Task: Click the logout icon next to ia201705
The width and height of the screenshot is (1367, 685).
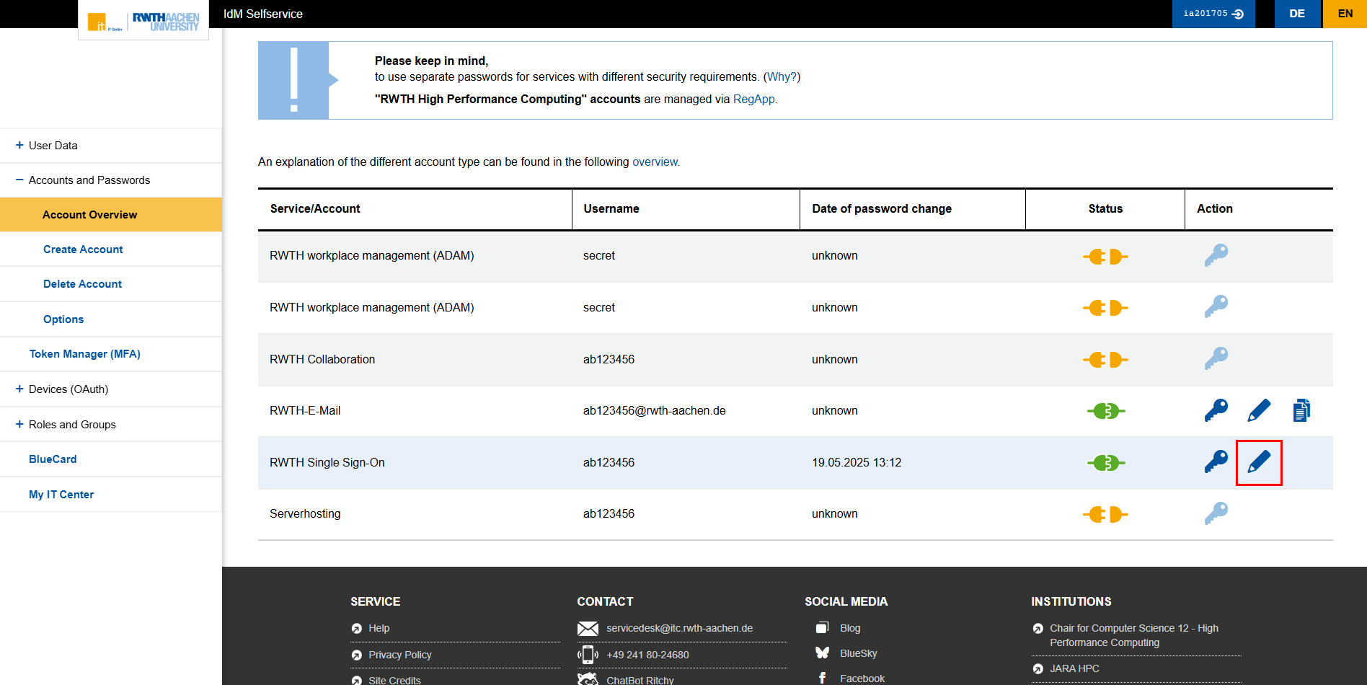Action: (1238, 14)
